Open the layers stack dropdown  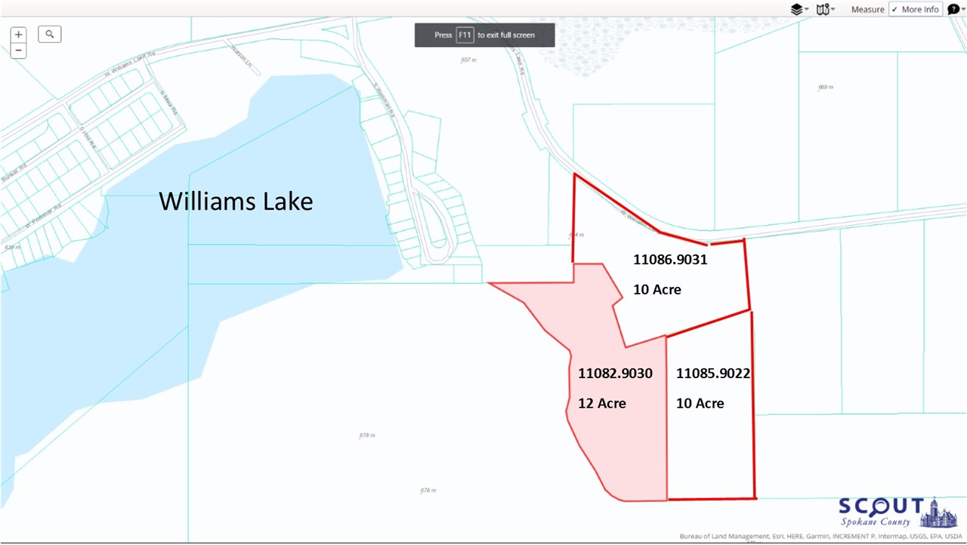(x=799, y=9)
